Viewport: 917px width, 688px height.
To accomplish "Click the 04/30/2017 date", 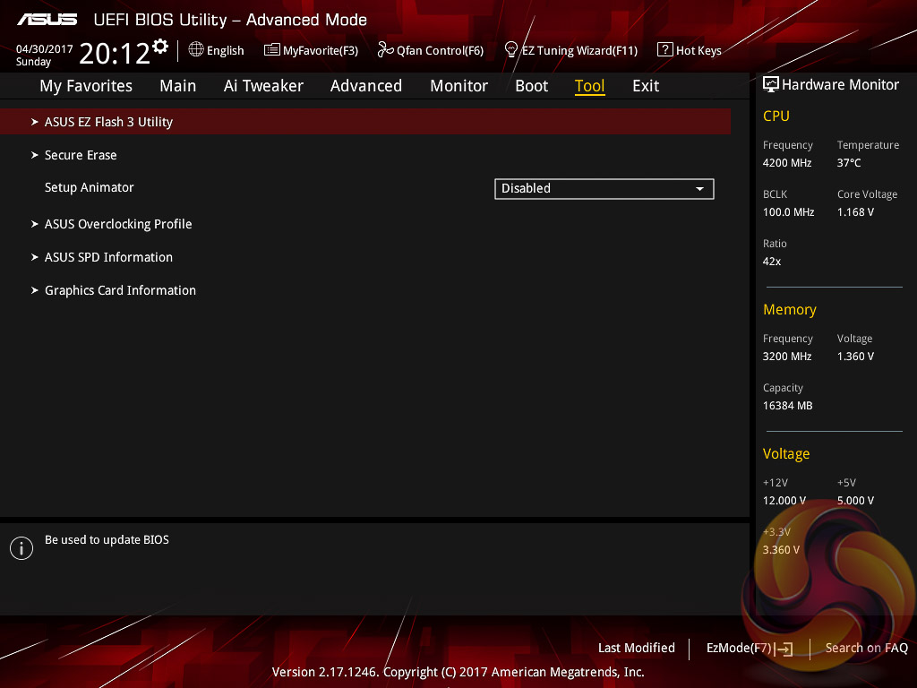I will tap(45, 49).
